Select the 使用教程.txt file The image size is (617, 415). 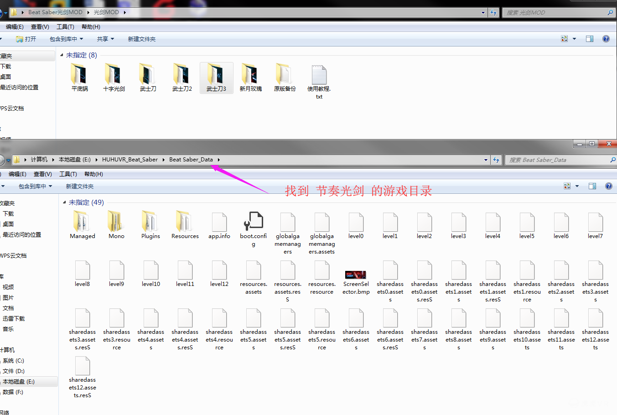[x=319, y=82]
